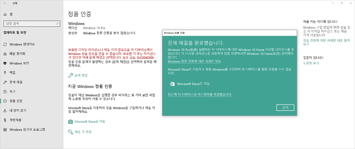Click Microsoft Store로 이동 link on main page

point(90,122)
